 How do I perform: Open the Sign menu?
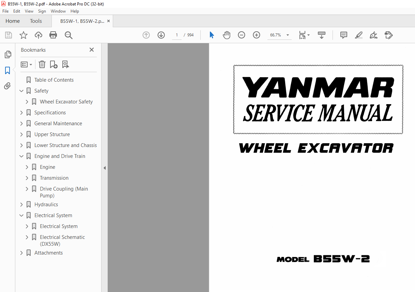42,11
